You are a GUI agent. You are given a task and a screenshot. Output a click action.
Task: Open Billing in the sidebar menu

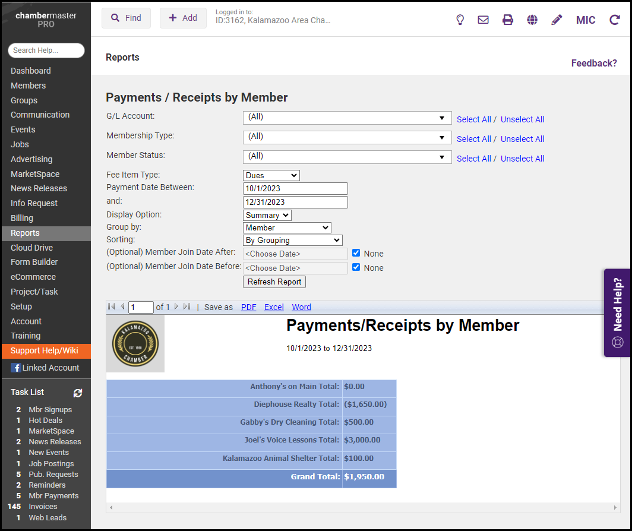pyautogui.click(x=22, y=218)
